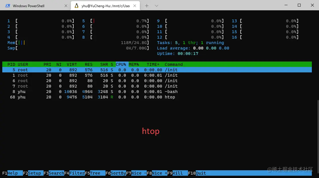Image resolution: width=319 pixels, height=178 pixels.
Task: Select process row PID 6 /init
Action: tap(157, 81)
